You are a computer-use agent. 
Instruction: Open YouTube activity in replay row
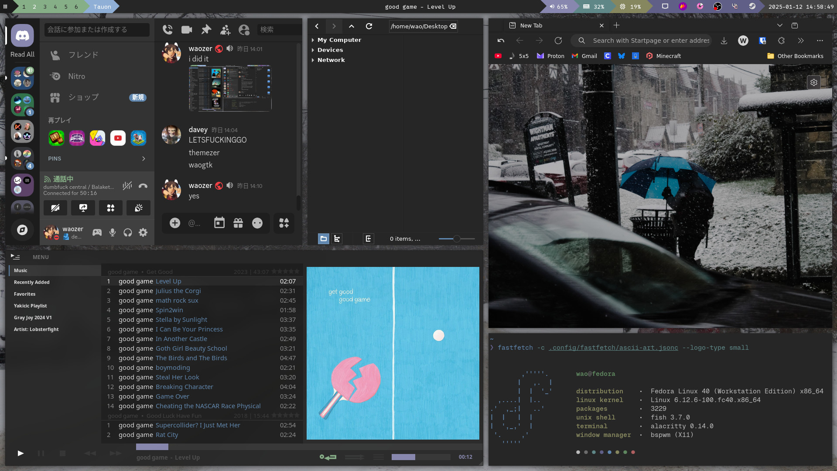click(x=118, y=138)
